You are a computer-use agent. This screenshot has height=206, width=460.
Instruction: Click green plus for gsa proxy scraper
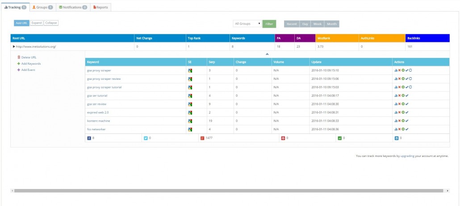pos(403,70)
